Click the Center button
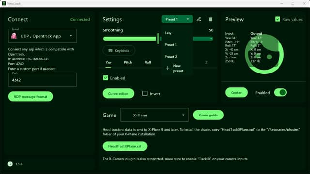Viewport: 310px width, 174px height. point(236,92)
